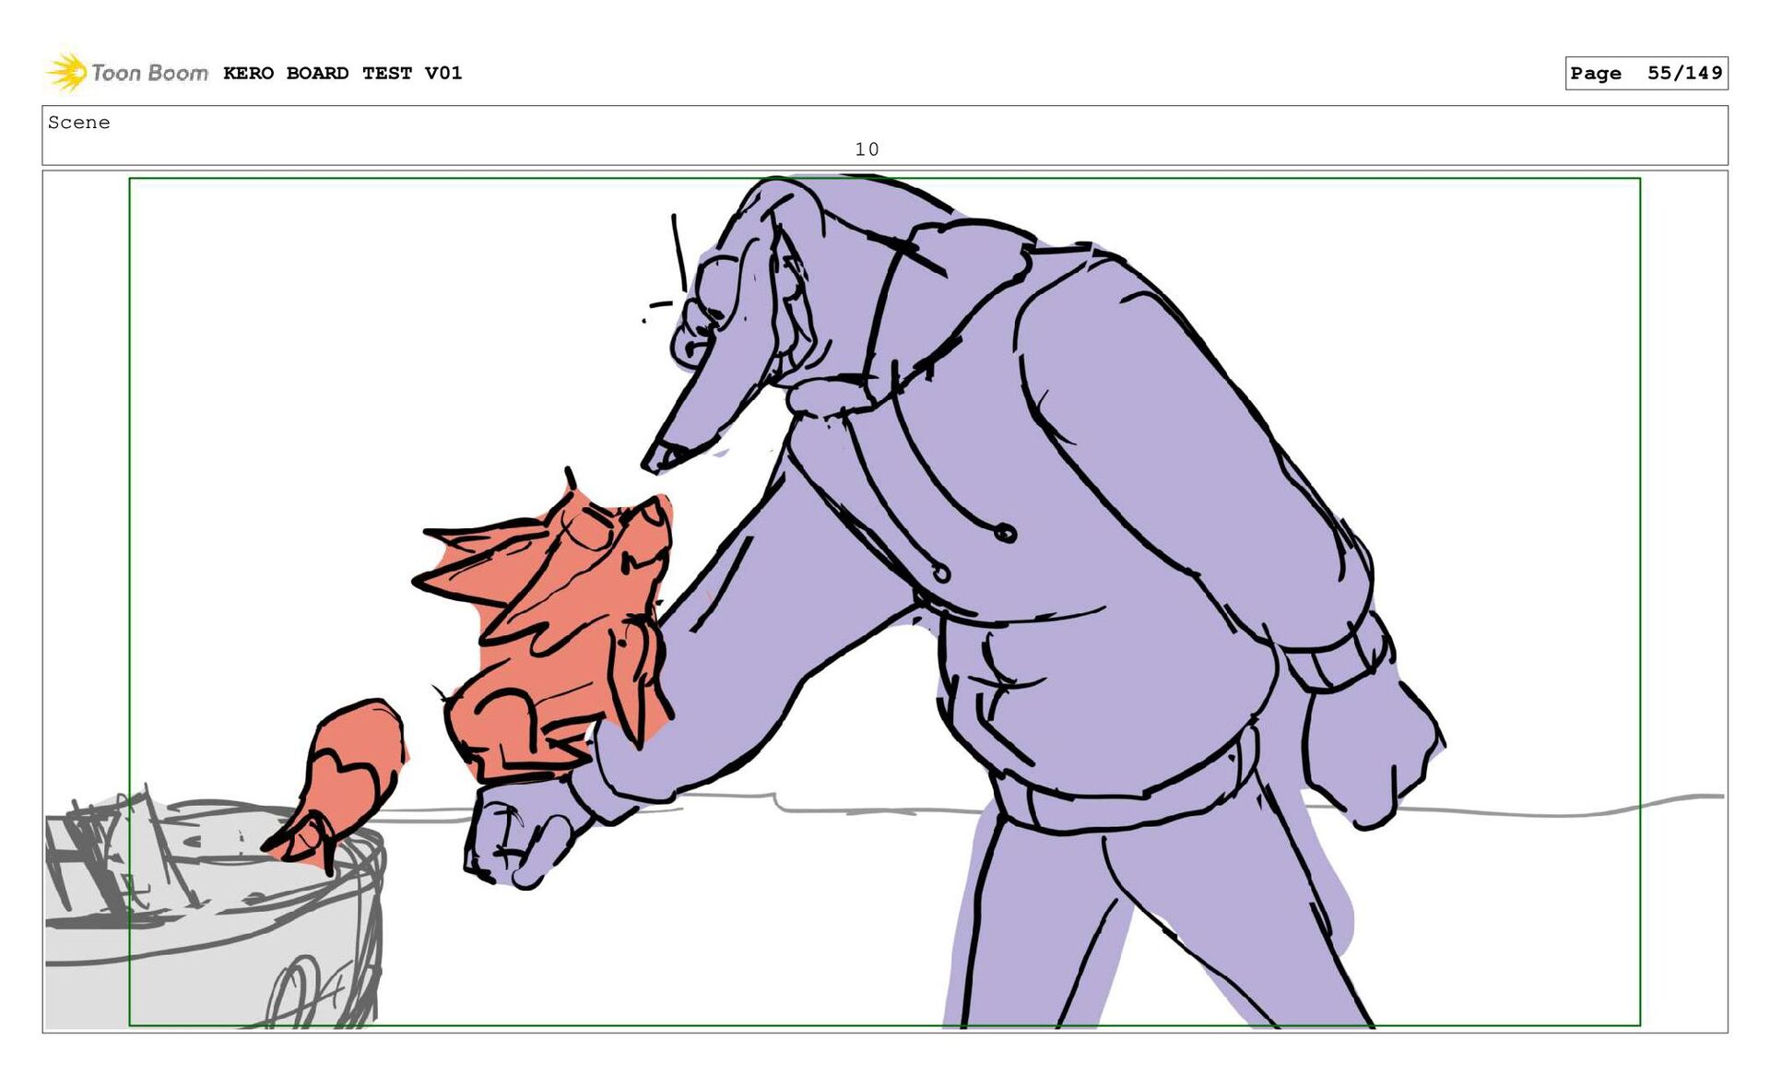Click the KERO BOARD TEST V01 title
Screen dimensions: 1770x1075
click(x=342, y=73)
